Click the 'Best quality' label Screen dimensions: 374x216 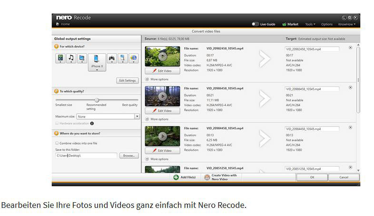click(x=130, y=105)
